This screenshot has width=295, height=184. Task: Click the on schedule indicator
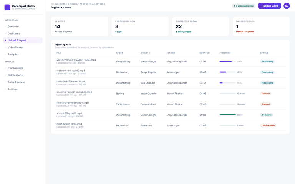tap(184, 32)
